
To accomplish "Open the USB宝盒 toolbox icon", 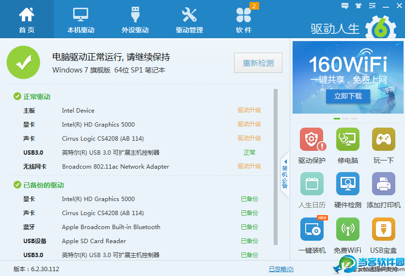I will 383,230.
